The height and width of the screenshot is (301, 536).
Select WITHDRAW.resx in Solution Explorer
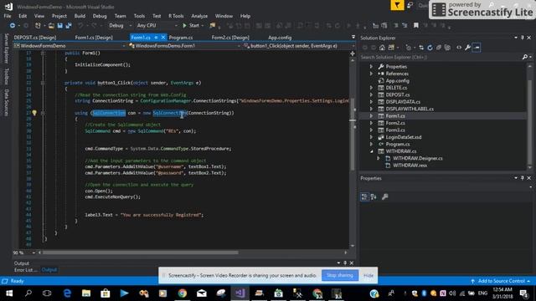(410, 166)
